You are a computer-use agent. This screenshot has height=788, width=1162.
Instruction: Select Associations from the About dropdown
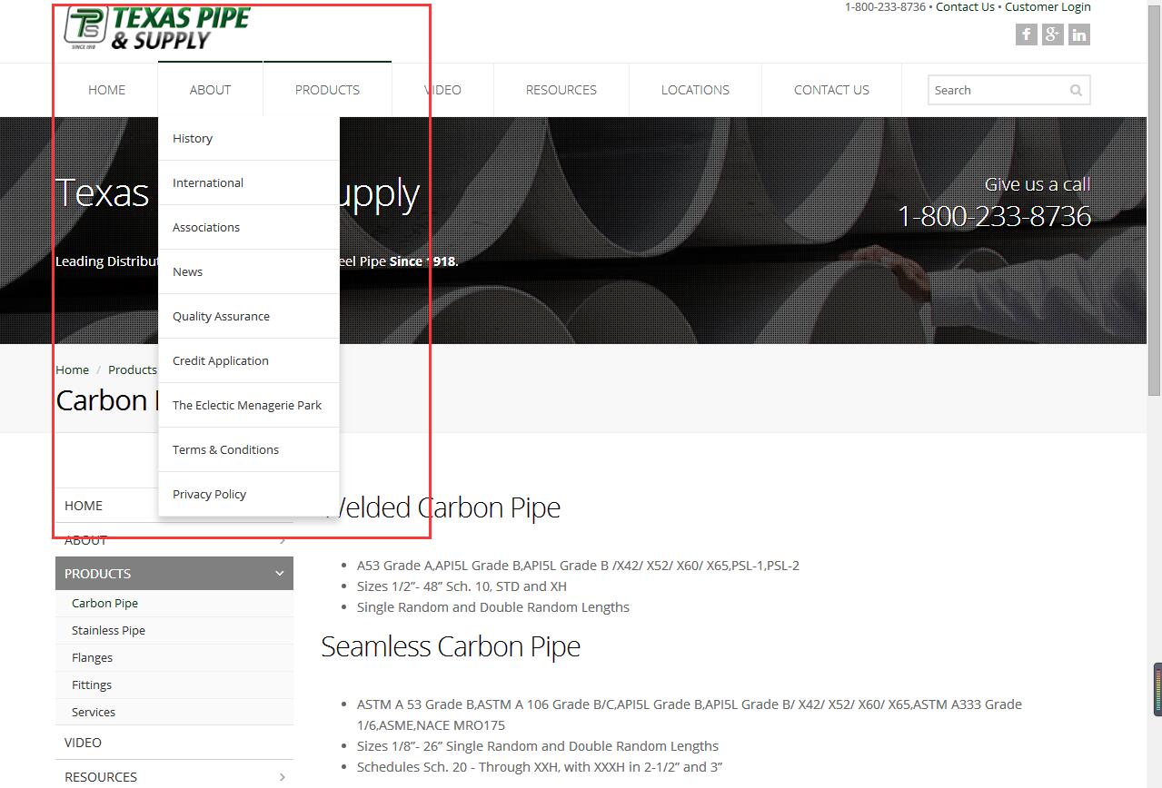coord(249,227)
